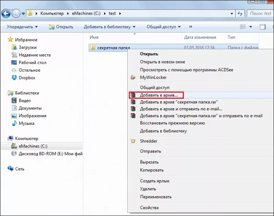
Task: Click the search field Поиск: test
Action: (260, 14)
